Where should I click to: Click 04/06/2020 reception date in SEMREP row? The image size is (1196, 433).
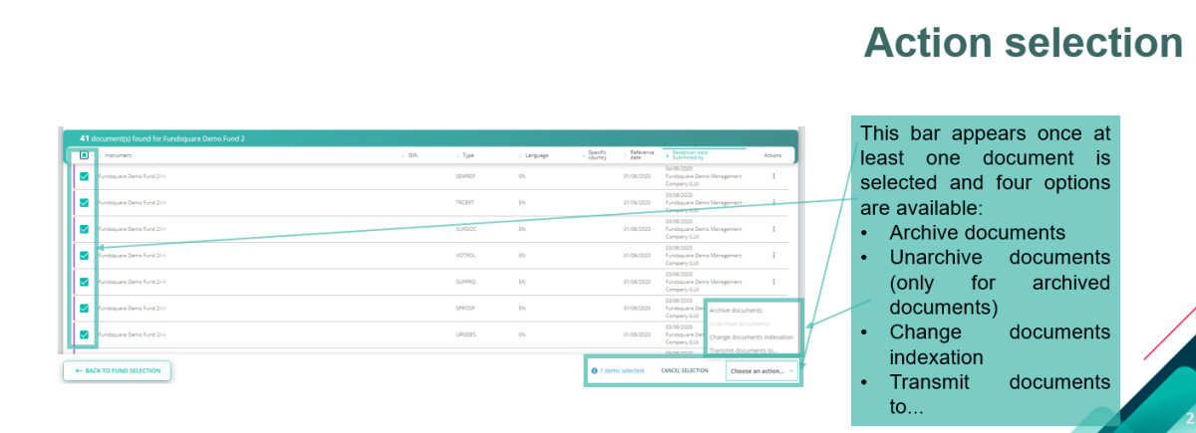[678, 168]
